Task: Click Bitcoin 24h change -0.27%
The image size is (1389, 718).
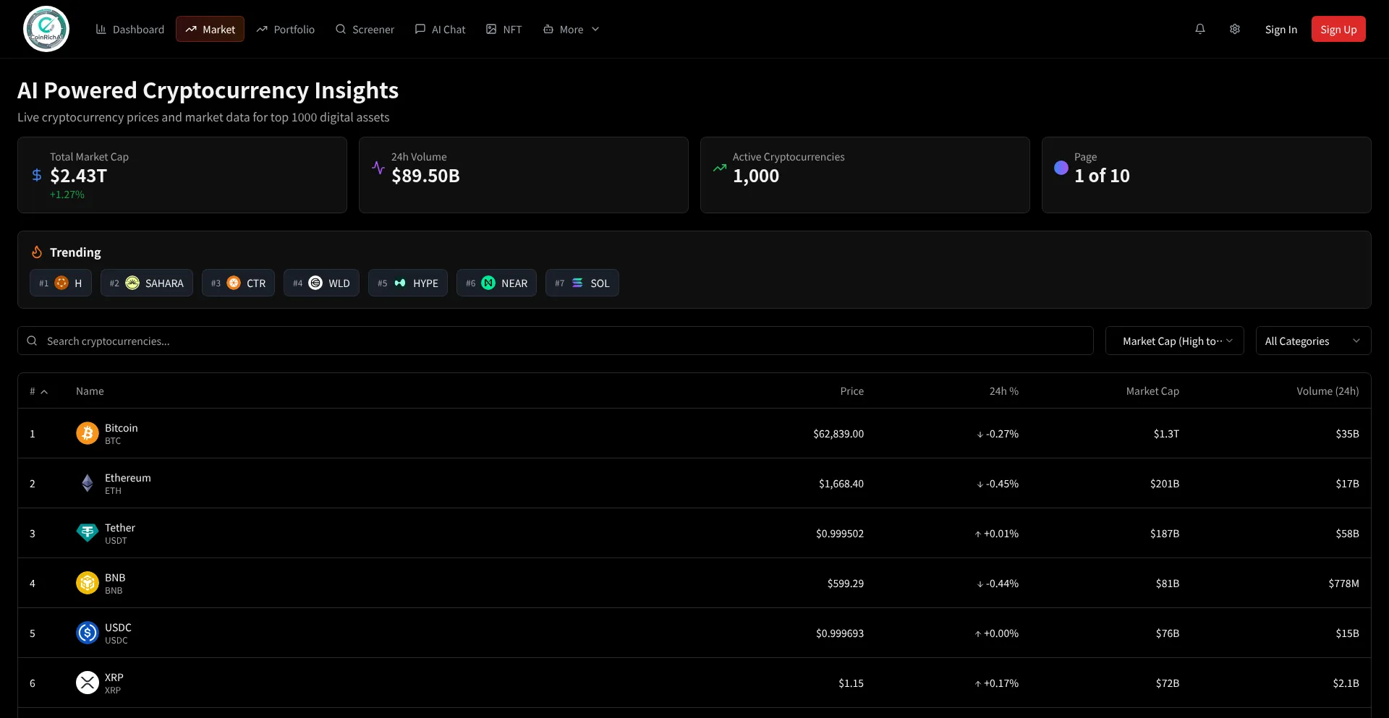Action: (997, 433)
